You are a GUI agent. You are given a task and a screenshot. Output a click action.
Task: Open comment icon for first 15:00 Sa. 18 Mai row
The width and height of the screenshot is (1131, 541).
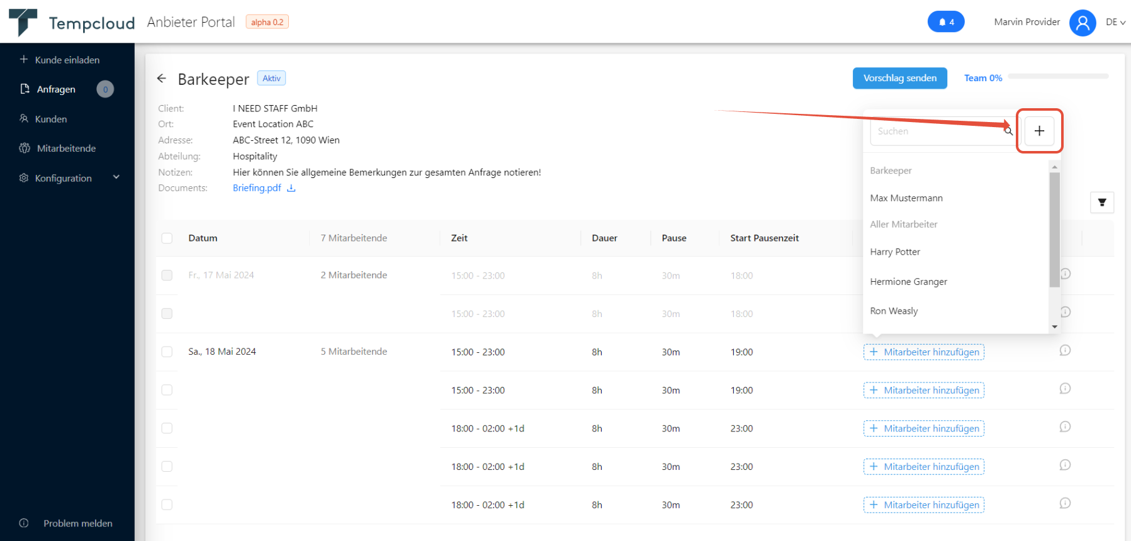pos(1065,350)
